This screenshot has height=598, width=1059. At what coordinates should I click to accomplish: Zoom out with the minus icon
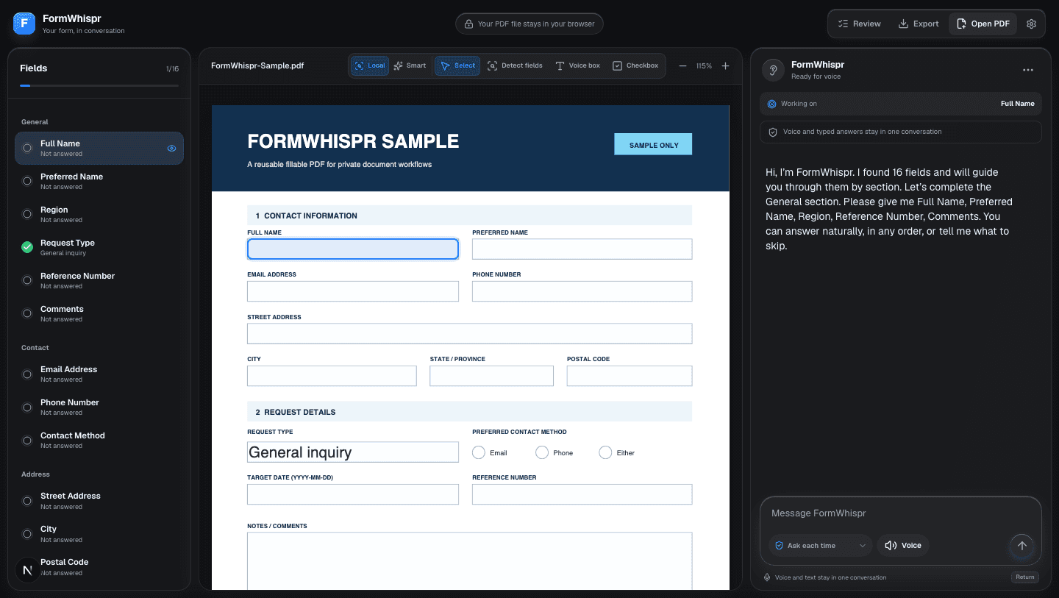pyautogui.click(x=682, y=66)
